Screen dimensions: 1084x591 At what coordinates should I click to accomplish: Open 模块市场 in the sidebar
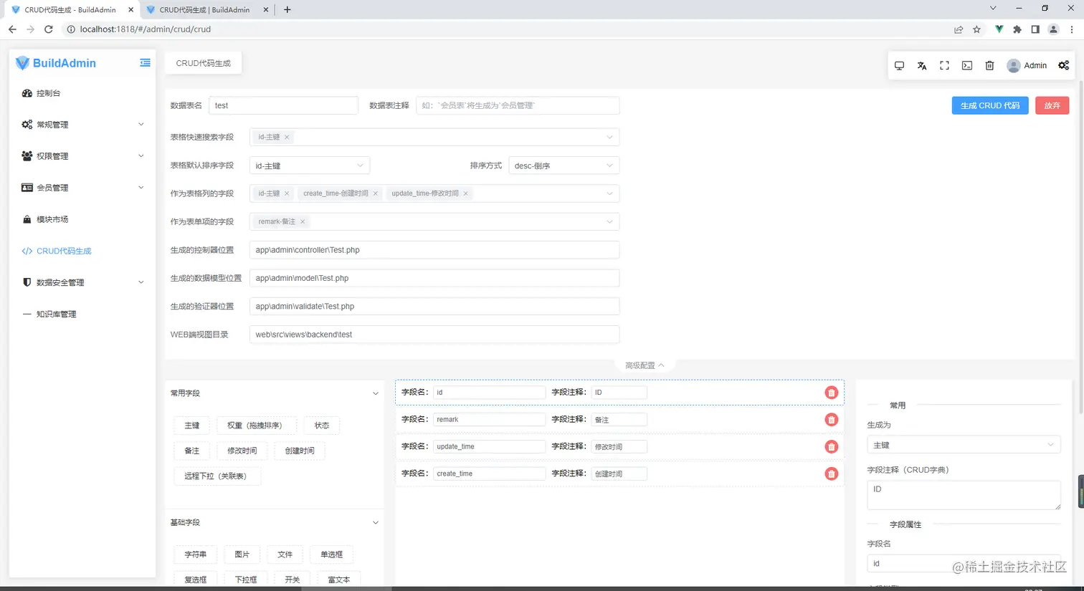(82, 219)
